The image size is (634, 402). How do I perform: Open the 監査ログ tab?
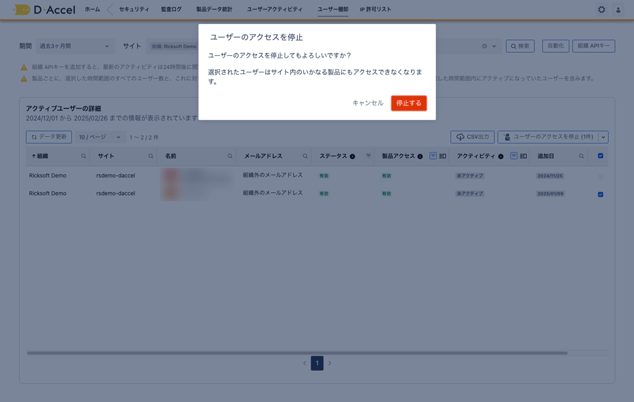point(171,10)
